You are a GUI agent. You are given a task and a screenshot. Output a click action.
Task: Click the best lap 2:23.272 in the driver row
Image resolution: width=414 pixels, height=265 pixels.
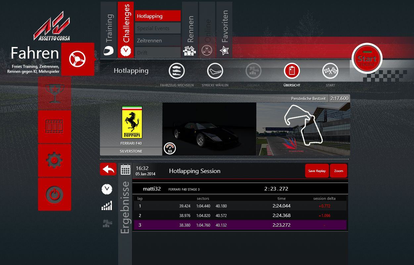pyautogui.click(x=276, y=189)
